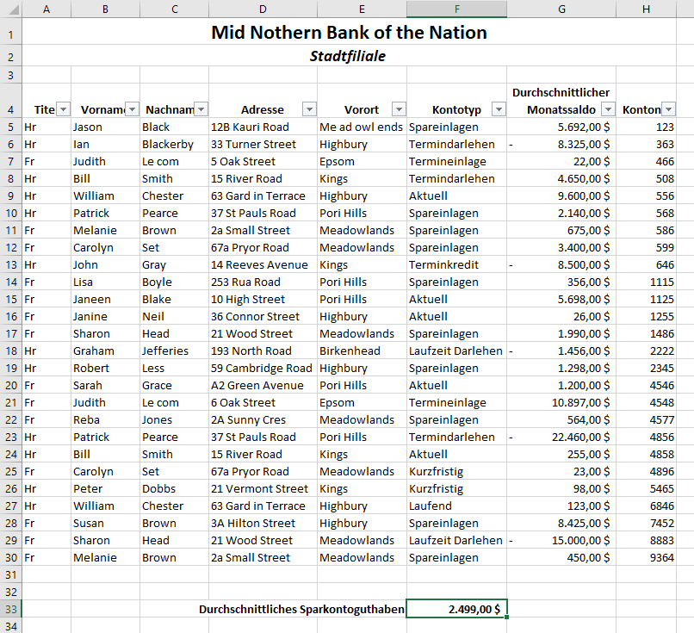Select the 'Grace' last name cell
The image size is (694, 633).
175,385
